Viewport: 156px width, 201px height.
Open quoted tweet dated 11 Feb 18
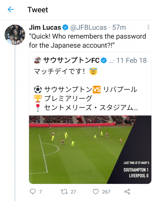click(132, 60)
